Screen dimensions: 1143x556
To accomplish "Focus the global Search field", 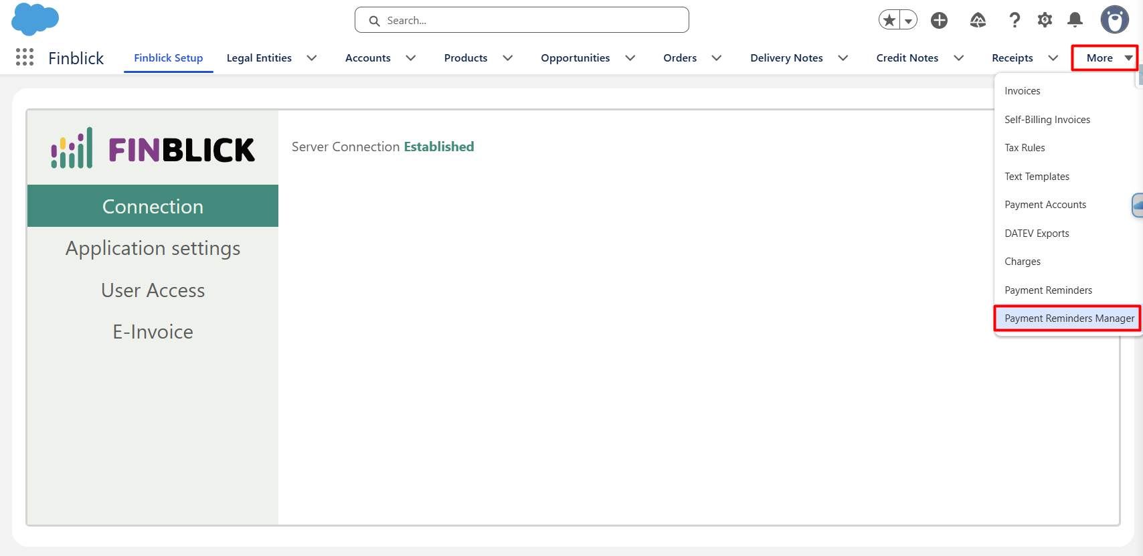I will pos(522,20).
